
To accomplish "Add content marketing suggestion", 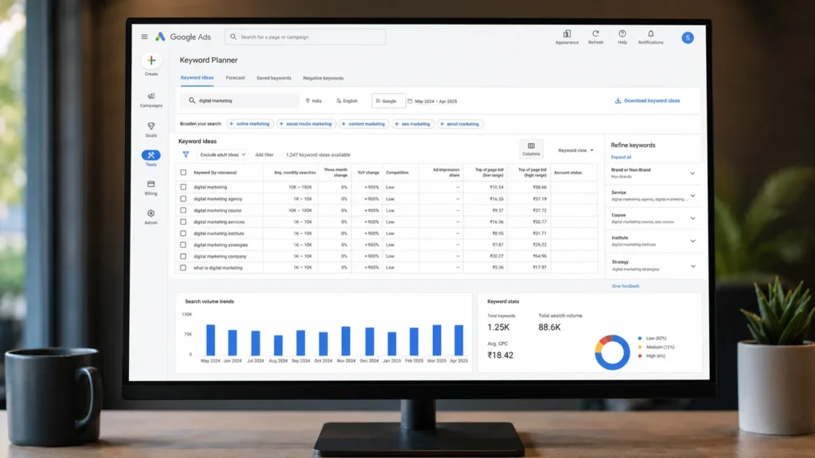I will (364, 124).
